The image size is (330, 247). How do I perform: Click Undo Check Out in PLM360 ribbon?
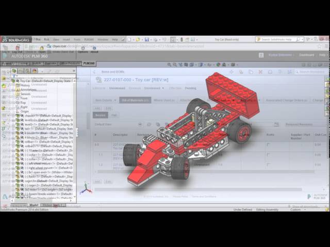click(x=61, y=51)
